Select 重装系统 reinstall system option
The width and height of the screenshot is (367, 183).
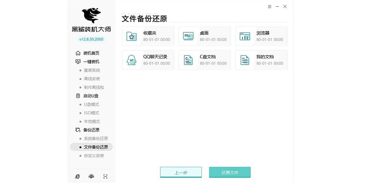point(93,70)
